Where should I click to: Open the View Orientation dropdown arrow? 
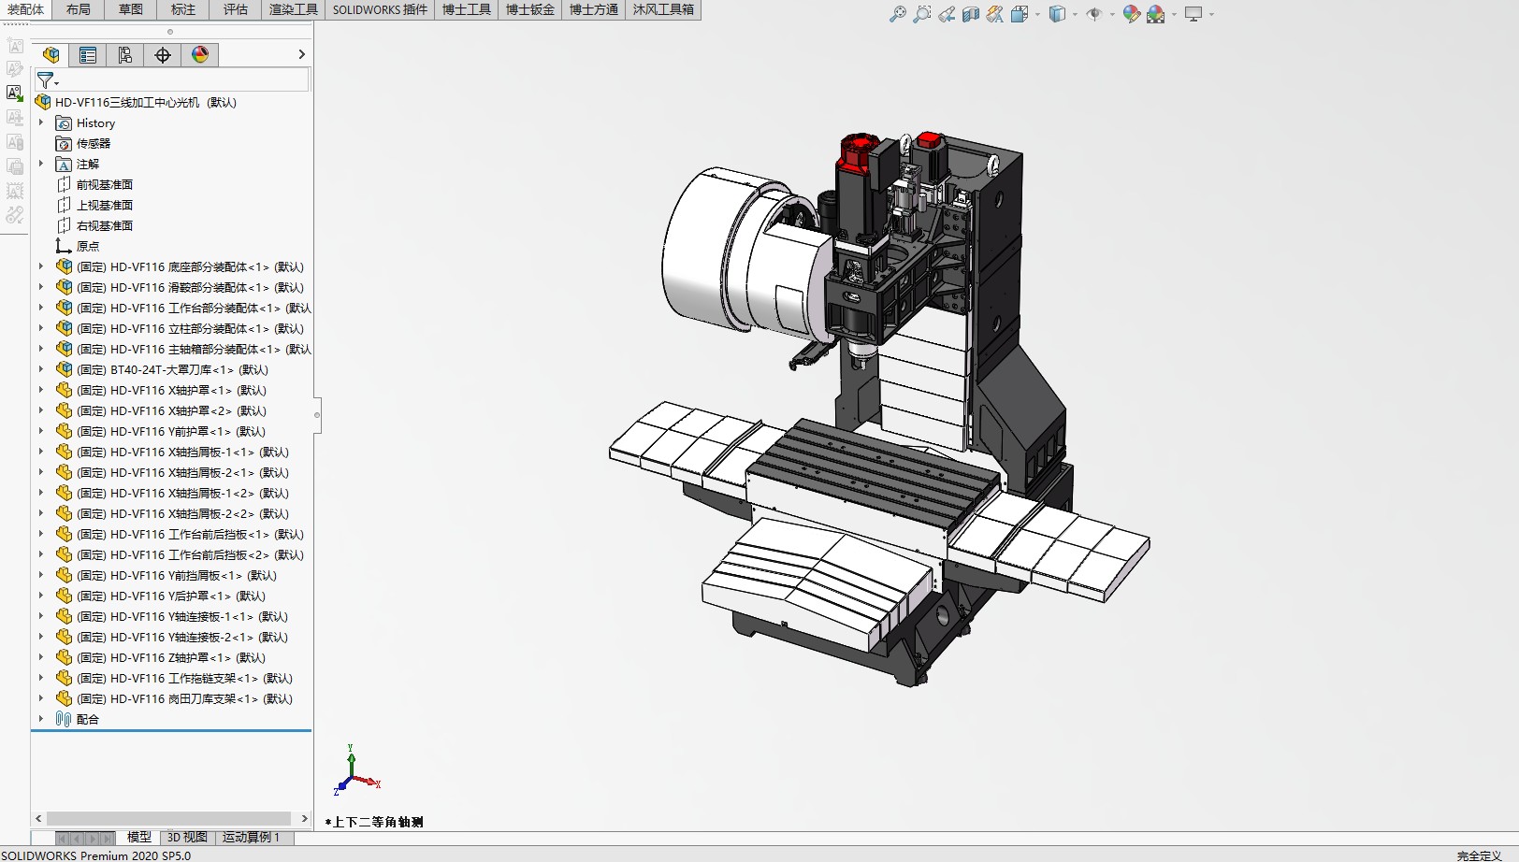1037,15
